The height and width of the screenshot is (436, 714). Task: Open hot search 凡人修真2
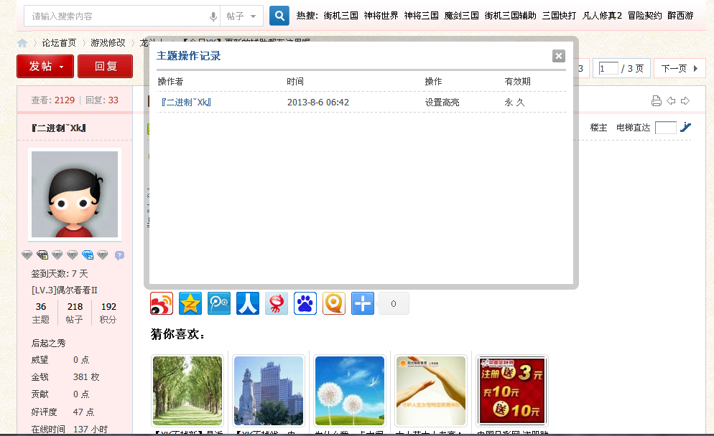602,16
